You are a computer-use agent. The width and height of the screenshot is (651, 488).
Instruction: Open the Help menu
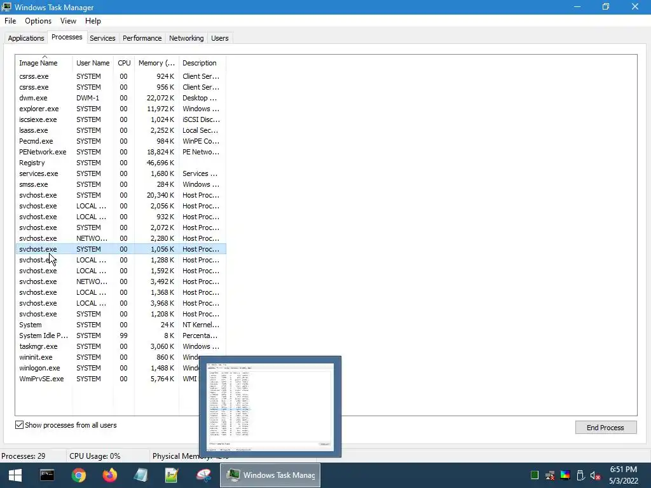pos(93,21)
